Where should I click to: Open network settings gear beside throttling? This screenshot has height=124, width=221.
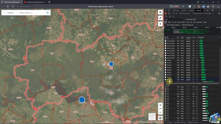[219, 13]
